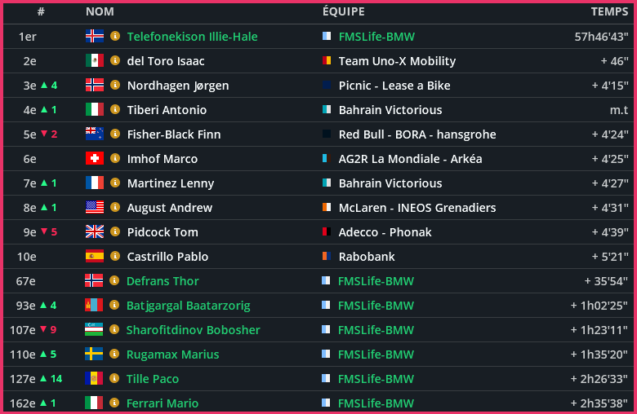Click info icon next to Pidcock Tom
Viewport: 637px width, 414px height.
point(115,232)
